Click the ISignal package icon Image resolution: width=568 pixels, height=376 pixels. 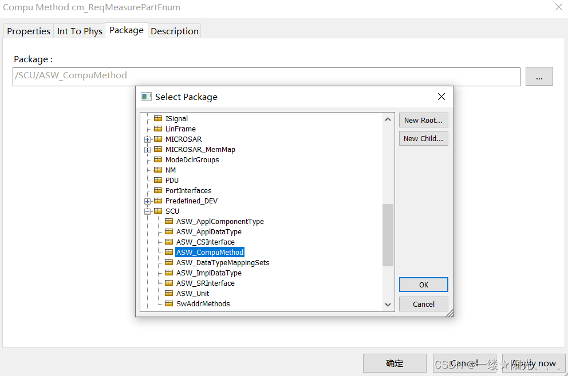coord(158,118)
